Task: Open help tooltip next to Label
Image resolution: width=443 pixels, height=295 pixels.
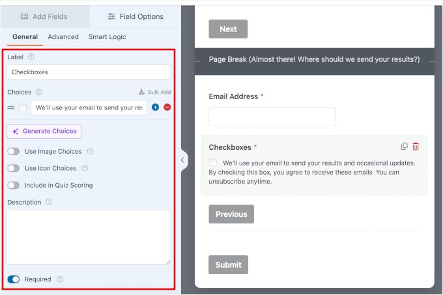Action: (x=31, y=57)
